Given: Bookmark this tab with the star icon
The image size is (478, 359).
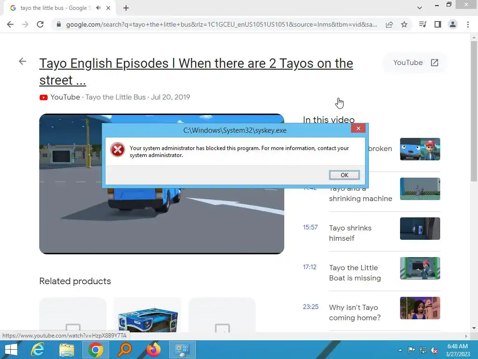Looking at the screenshot, I should coord(404,24).
